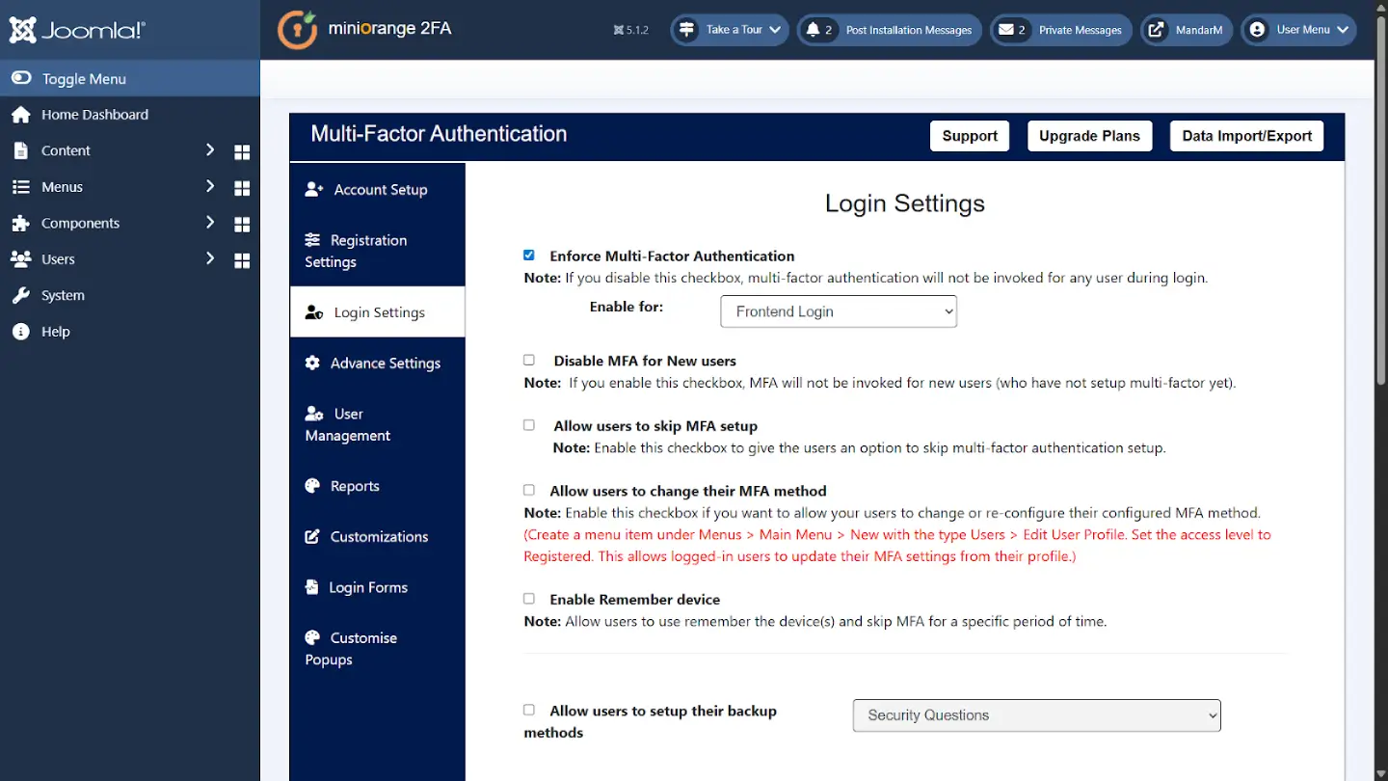Image resolution: width=1388 pixels, height=781 pixels.
Task: Click the Content file icon
Action: tap(21, 150)
